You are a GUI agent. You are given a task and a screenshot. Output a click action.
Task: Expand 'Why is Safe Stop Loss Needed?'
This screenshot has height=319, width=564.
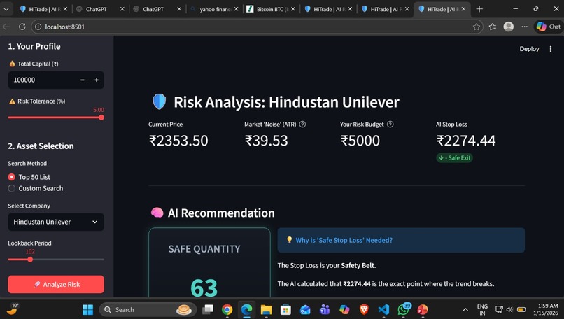[401, 240]
